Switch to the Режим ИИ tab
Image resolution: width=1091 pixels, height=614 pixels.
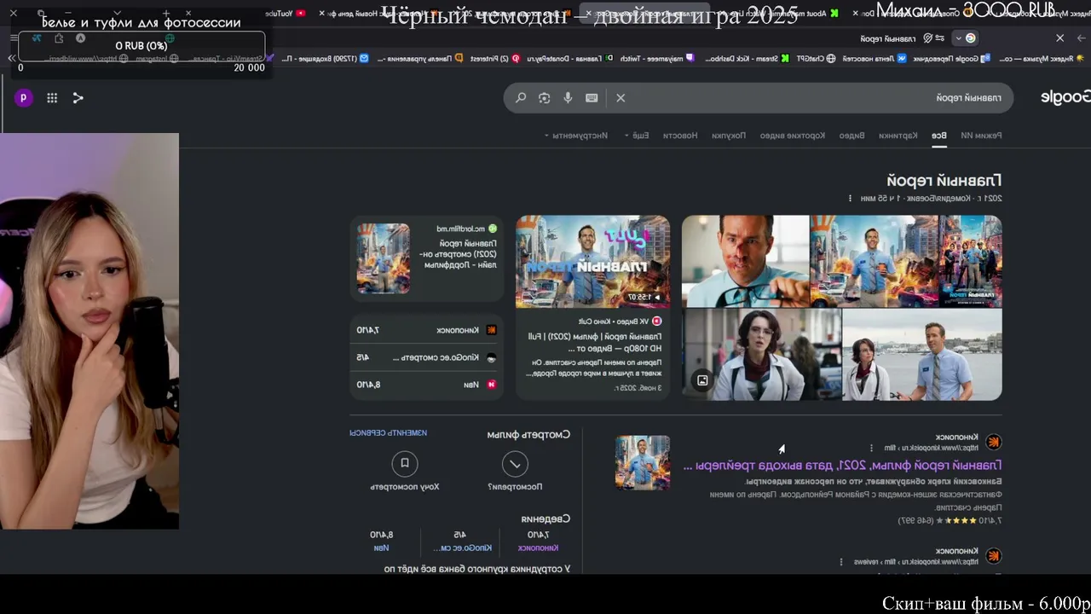(982, 136)
